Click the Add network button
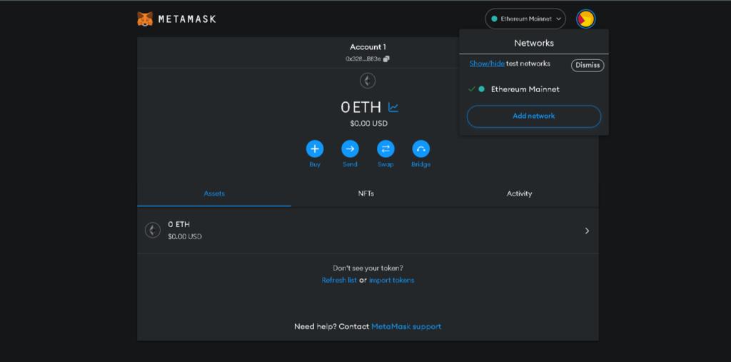731x362 pixels. click(x=533, y=116)
